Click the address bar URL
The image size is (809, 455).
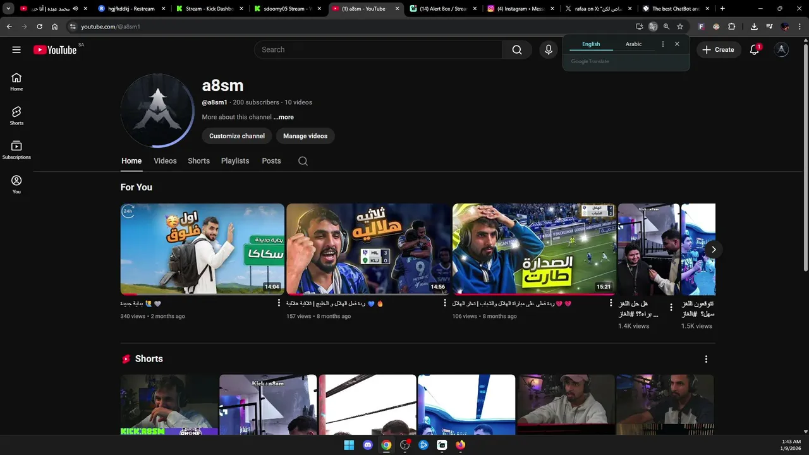click(111, 27)
